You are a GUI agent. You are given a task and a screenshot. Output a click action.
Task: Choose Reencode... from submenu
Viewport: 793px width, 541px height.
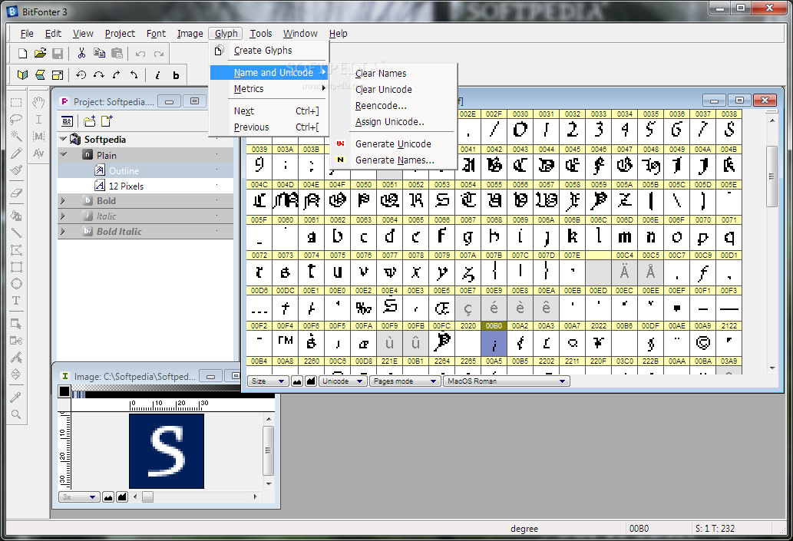(x=381, y=106)
